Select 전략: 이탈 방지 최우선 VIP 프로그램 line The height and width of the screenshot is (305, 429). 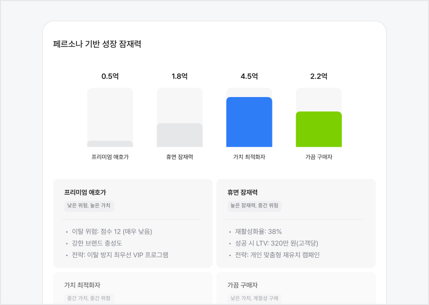pos(120,255)
